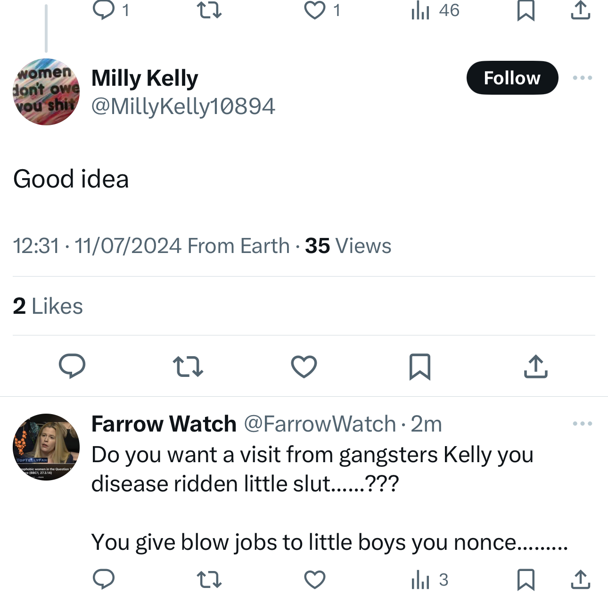This screenshot has width=608, height=612.
Task: Open Farrow Watch's profile avatar
Action: (x=46, y=447)
